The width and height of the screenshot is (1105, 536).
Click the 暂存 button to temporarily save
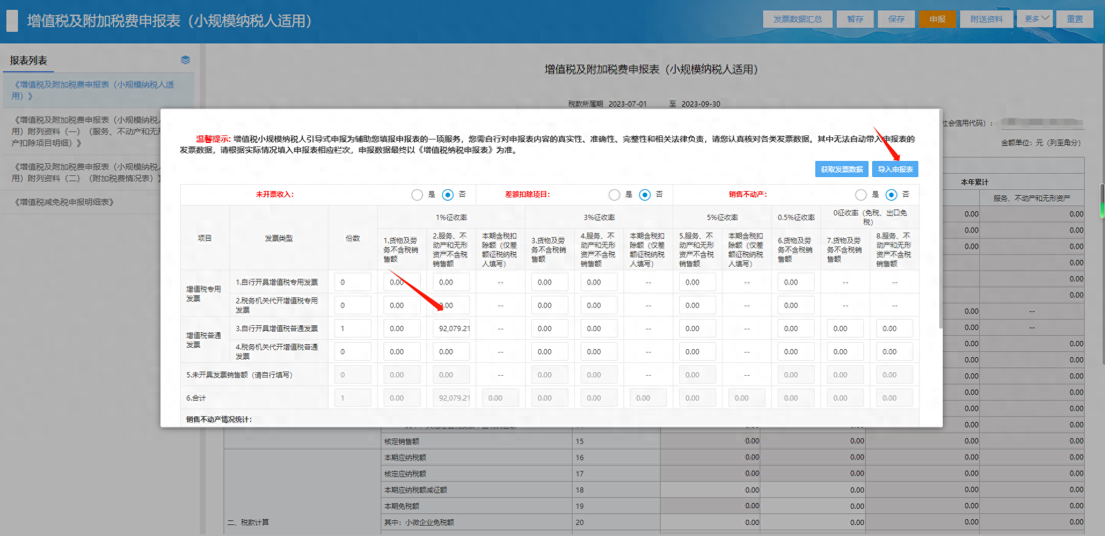pos(855,19)
